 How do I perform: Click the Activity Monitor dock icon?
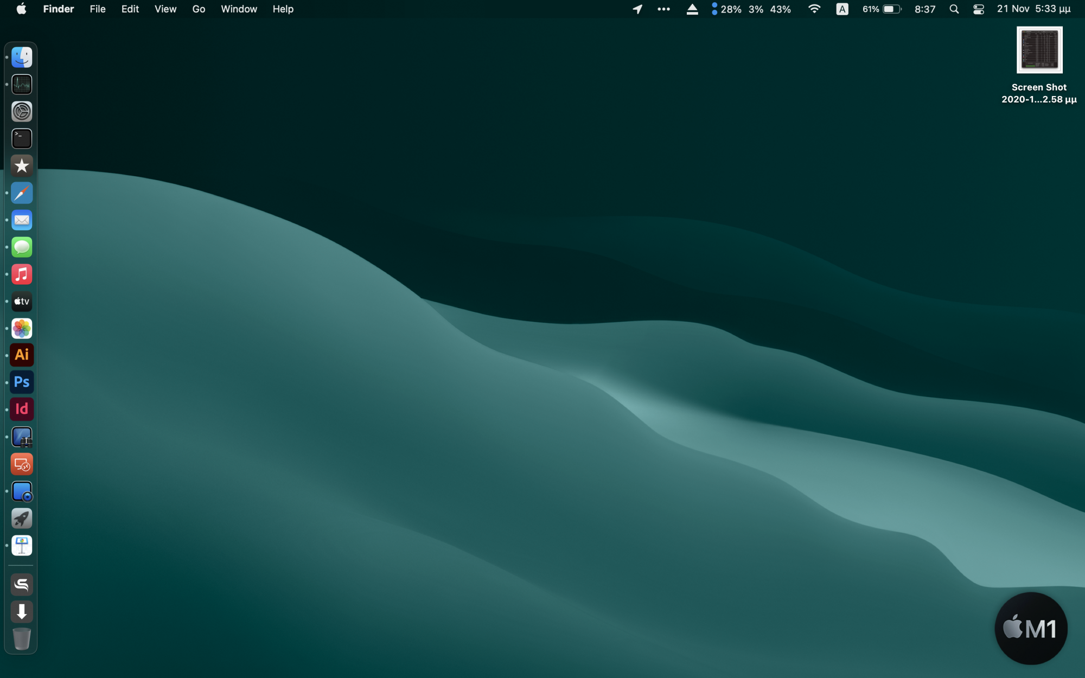click(x=22, y=85)
